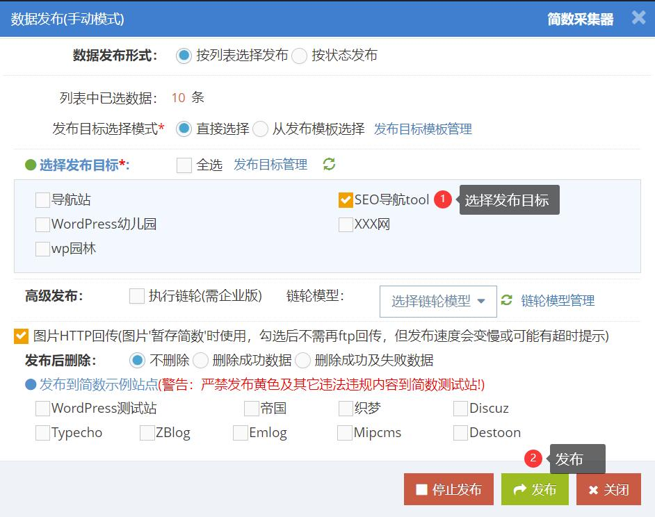Click the red 关闭 button
655x517 pixels.
[608, 489]
